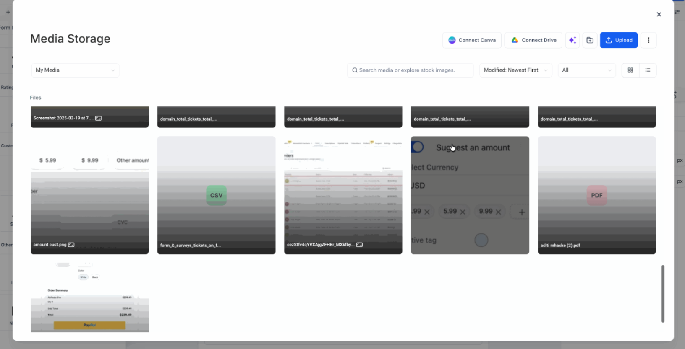Open the Modified: Newest First sort dropdown
This screenshot has width=685, height=349.
tap(516, 70)
